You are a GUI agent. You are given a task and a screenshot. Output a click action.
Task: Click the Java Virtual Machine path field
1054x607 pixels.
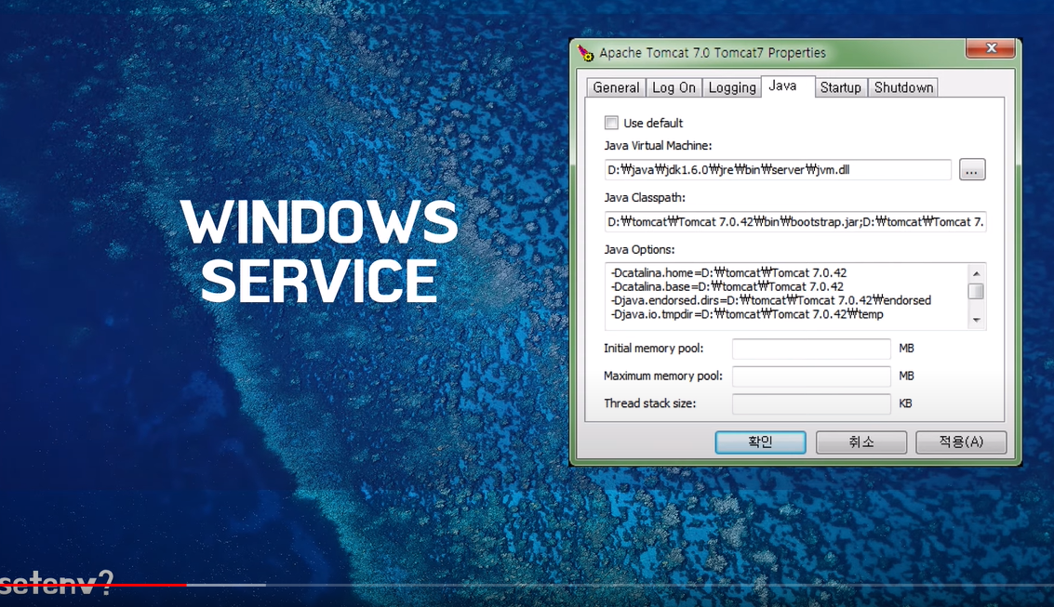click(778, 169)
